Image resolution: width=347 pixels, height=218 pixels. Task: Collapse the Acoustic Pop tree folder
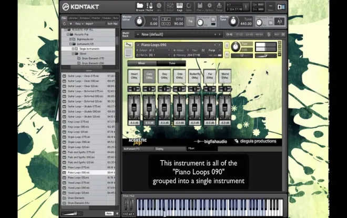(68, 35)
